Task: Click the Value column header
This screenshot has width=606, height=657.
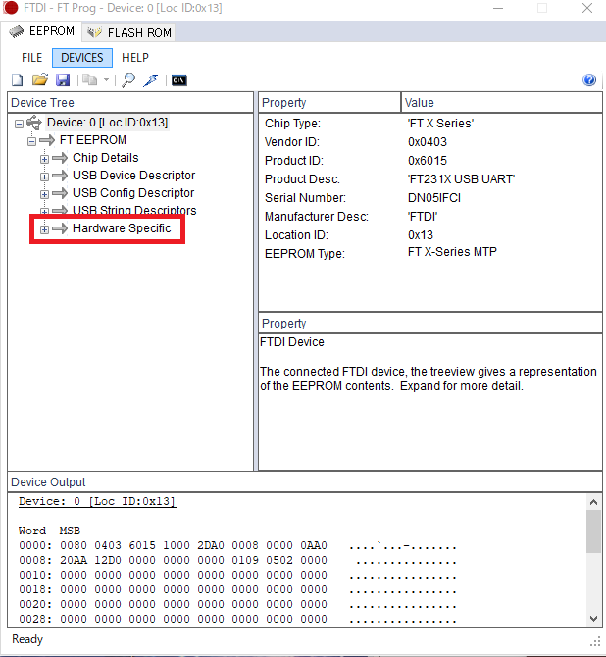Action: (502, 103)
